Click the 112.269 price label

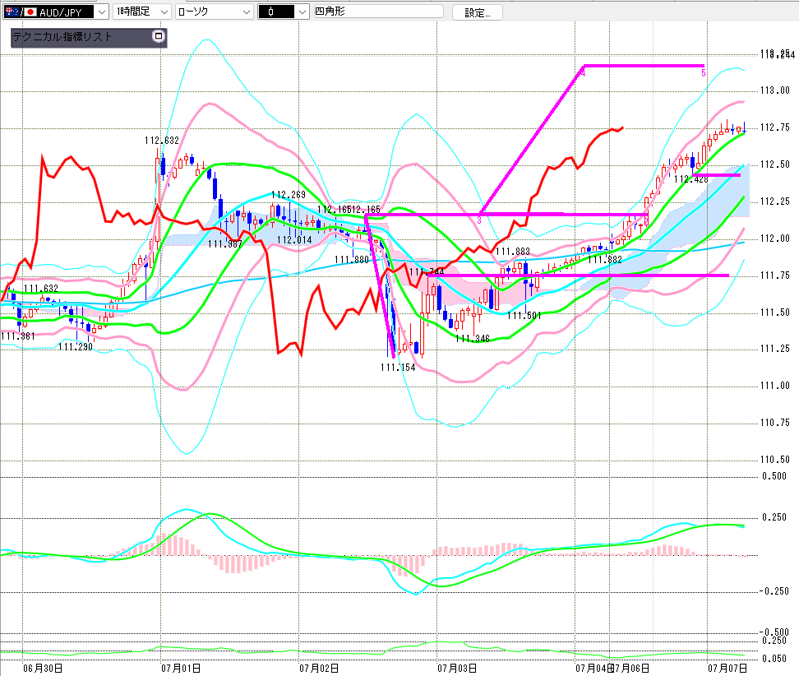coord(288,195)
